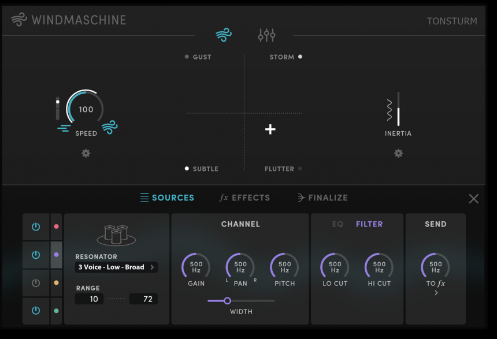Click the Inertia vertical slider

click(398, 109)
